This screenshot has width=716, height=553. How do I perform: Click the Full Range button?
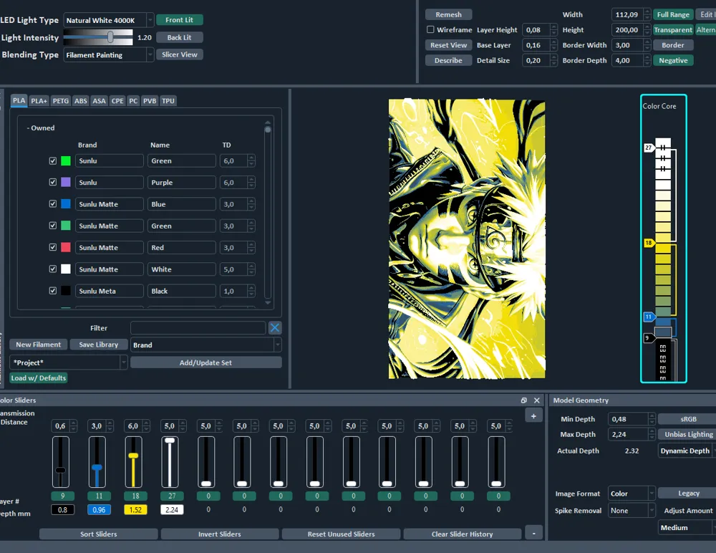pos(673,14)
